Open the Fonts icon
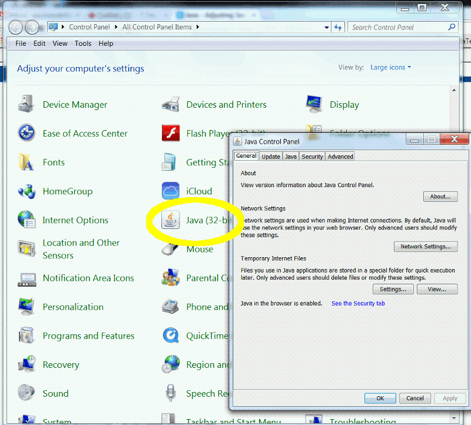This screenshot has width=471, height=425. 26,162
